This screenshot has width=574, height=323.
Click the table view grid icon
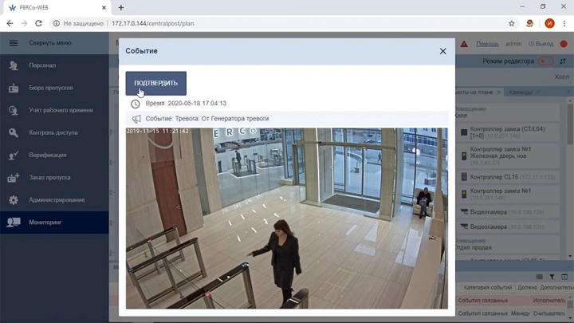(x=539, y=277)
